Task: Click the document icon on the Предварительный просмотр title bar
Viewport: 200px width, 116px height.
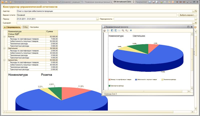Action: (104, 27)
